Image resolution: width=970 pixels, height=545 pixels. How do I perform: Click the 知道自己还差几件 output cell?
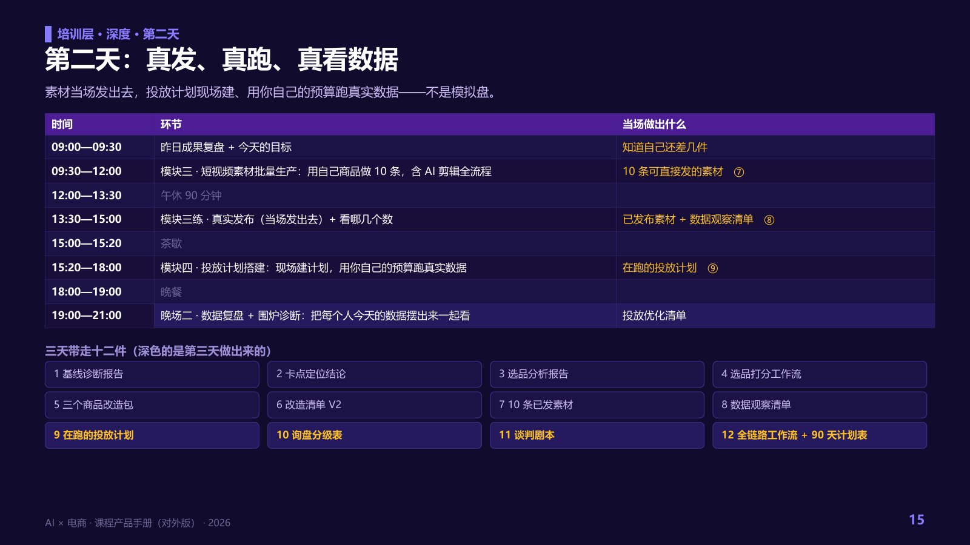click(x=775, y=147)
